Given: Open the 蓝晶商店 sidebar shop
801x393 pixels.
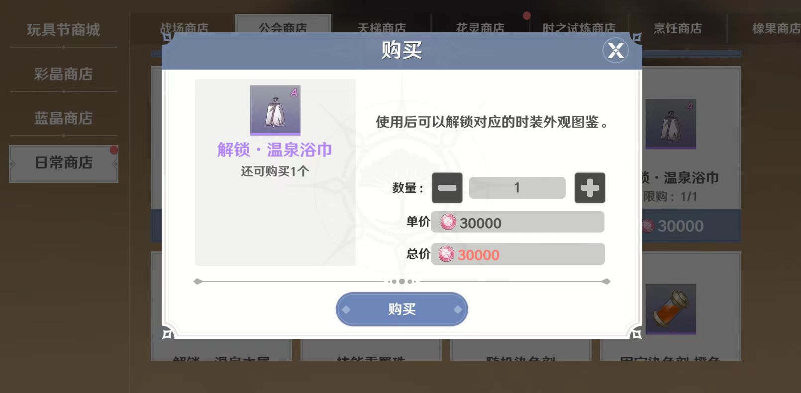Looking at the screenshot, I should pyautogui.click(x=64, y=118).
